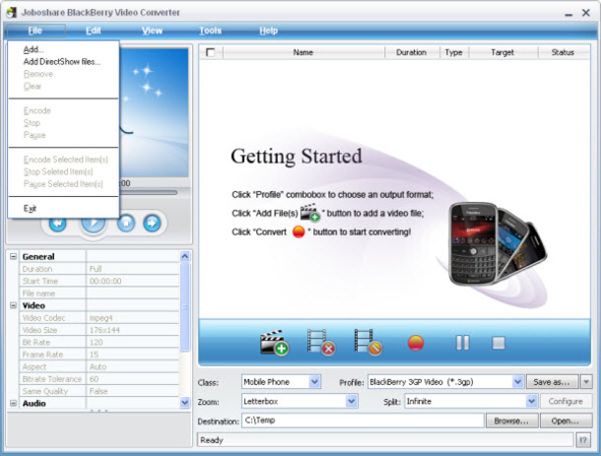Image resolution: width=601 pixels, height=456 pixels.
Task: Collapse the Video property group
Action: tap(14, 305)
